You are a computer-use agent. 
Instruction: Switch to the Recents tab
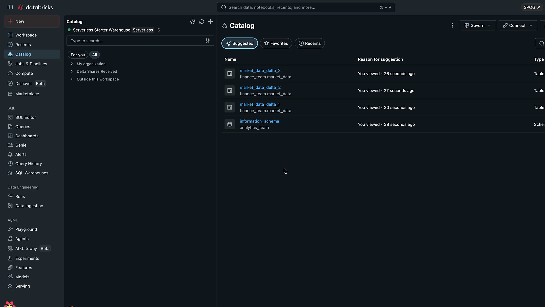310,43
